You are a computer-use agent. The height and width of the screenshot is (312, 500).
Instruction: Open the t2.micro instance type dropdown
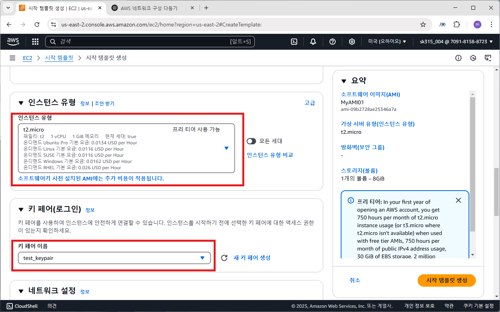tap(127, 148)
